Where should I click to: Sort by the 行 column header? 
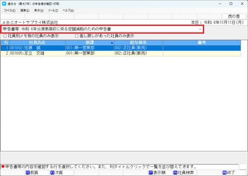coord(5,43)
